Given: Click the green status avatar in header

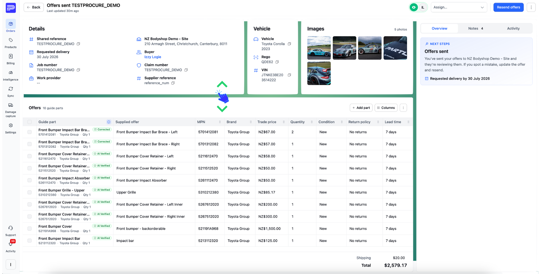Looking at the screenshot, I should [x=414, y=7].
